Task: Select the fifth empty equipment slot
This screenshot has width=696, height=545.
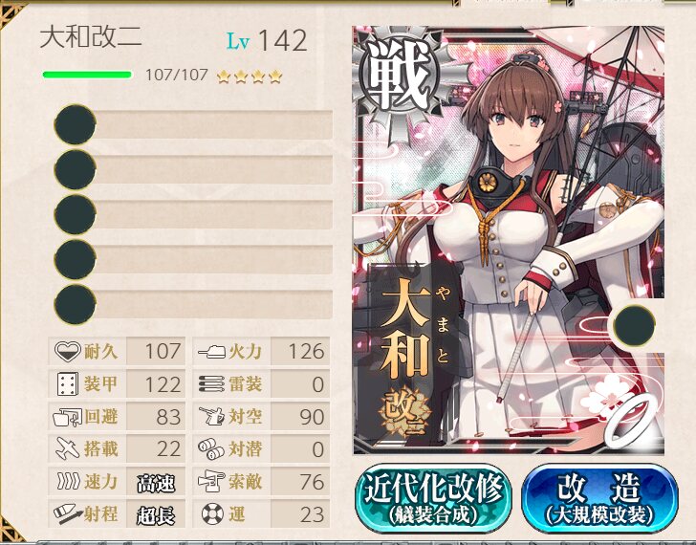Action: pos(193,304)
